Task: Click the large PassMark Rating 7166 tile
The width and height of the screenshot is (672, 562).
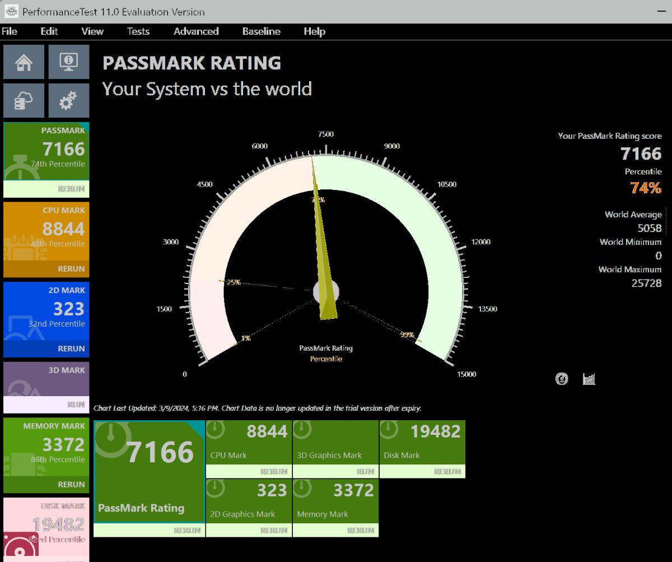Action: (149, 472)
